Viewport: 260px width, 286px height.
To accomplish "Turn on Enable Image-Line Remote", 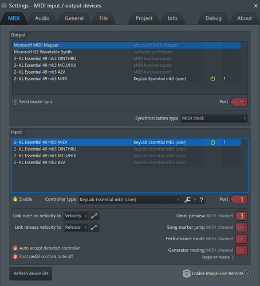I will click(x=247, y=273).
